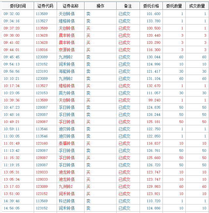209x213 pixels.
Task: Sort by 委托时间 column header
Action: pos(18,6)
